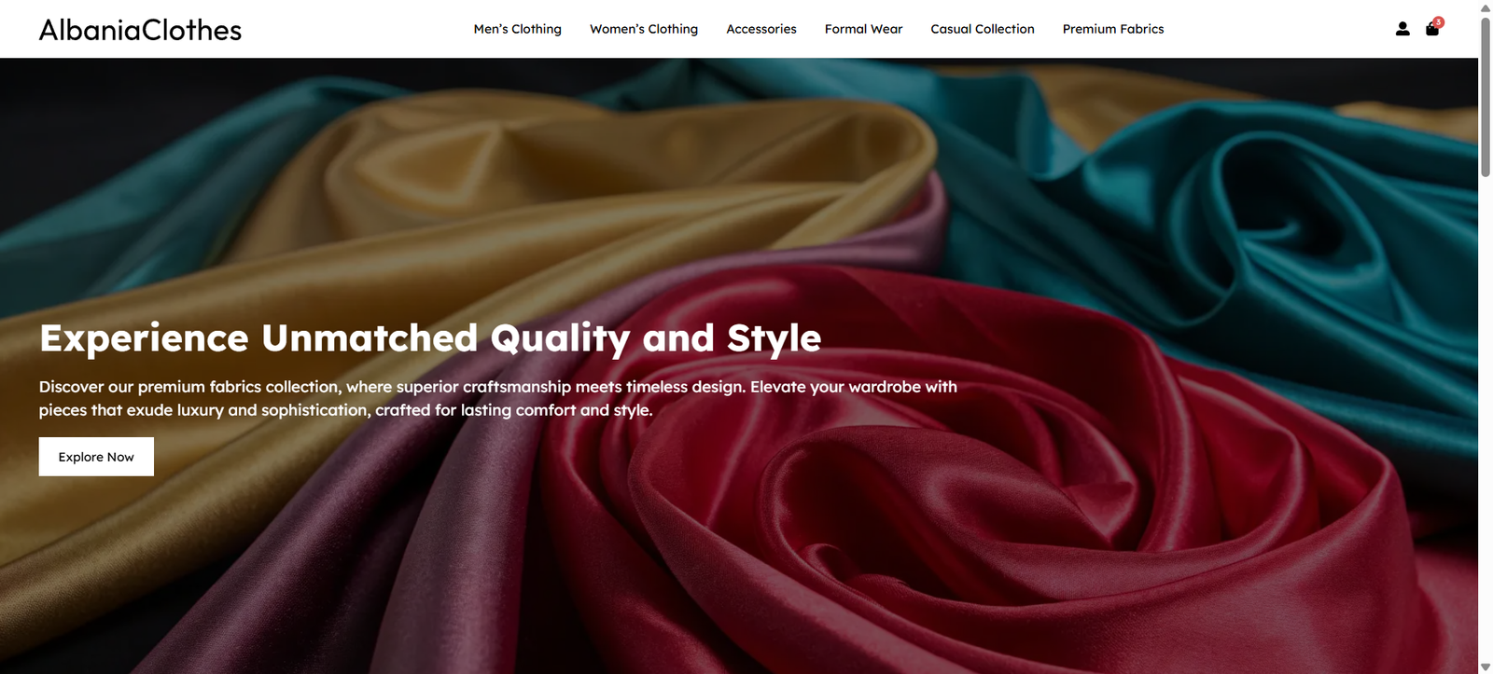Viewport: 1493px width, 674px height.
Task: Open the user account icon
Action: [x=1402, y=29]
